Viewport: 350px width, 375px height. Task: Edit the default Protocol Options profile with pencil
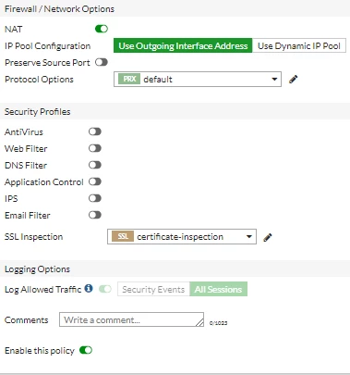click(x=294, y=80)
